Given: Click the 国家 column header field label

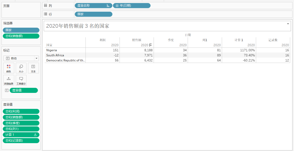Looking at the screenshot, I should (49, 45).
